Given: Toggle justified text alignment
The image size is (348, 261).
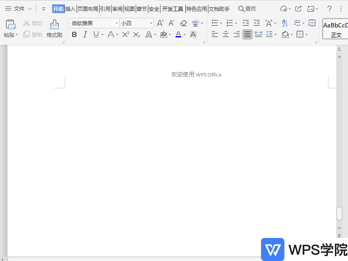Looking at the screenshot, I should click(x=248, y=34).
